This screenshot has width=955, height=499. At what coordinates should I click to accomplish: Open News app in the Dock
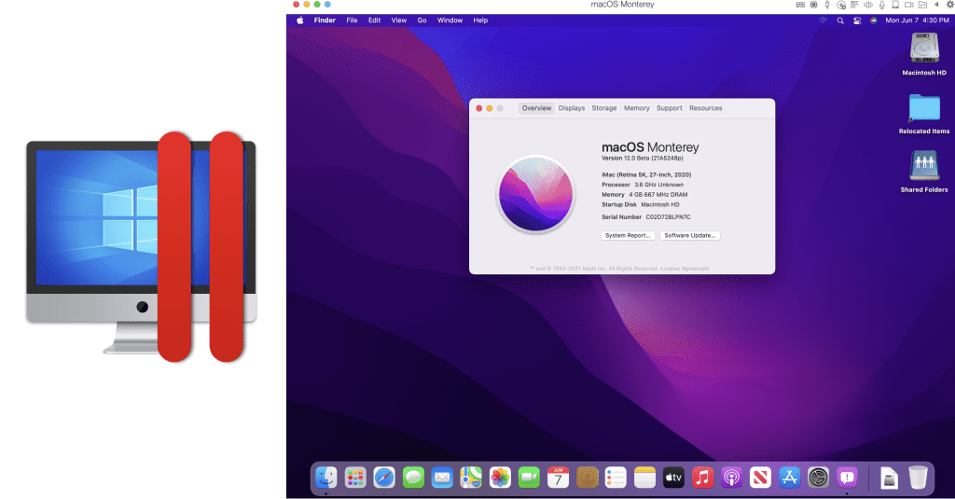760,478
